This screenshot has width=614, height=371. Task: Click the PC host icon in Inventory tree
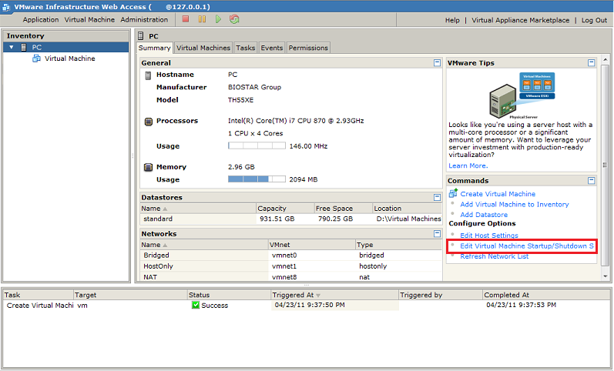tap(25, 48)
